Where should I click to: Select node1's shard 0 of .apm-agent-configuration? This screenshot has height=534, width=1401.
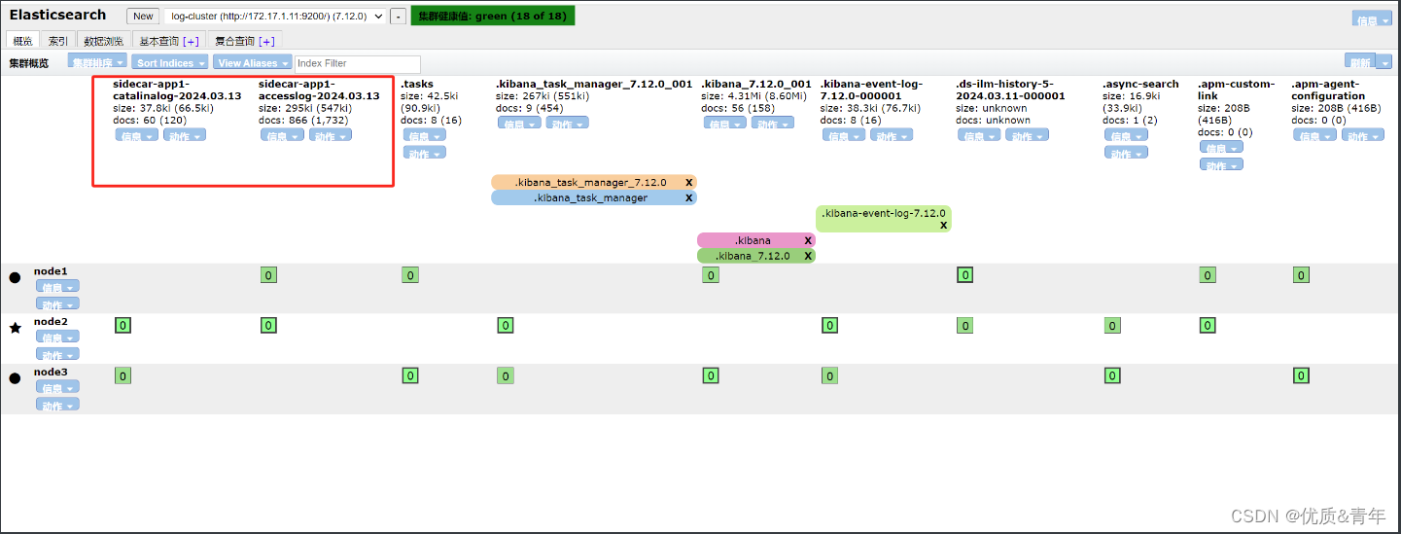[1301, 275]
